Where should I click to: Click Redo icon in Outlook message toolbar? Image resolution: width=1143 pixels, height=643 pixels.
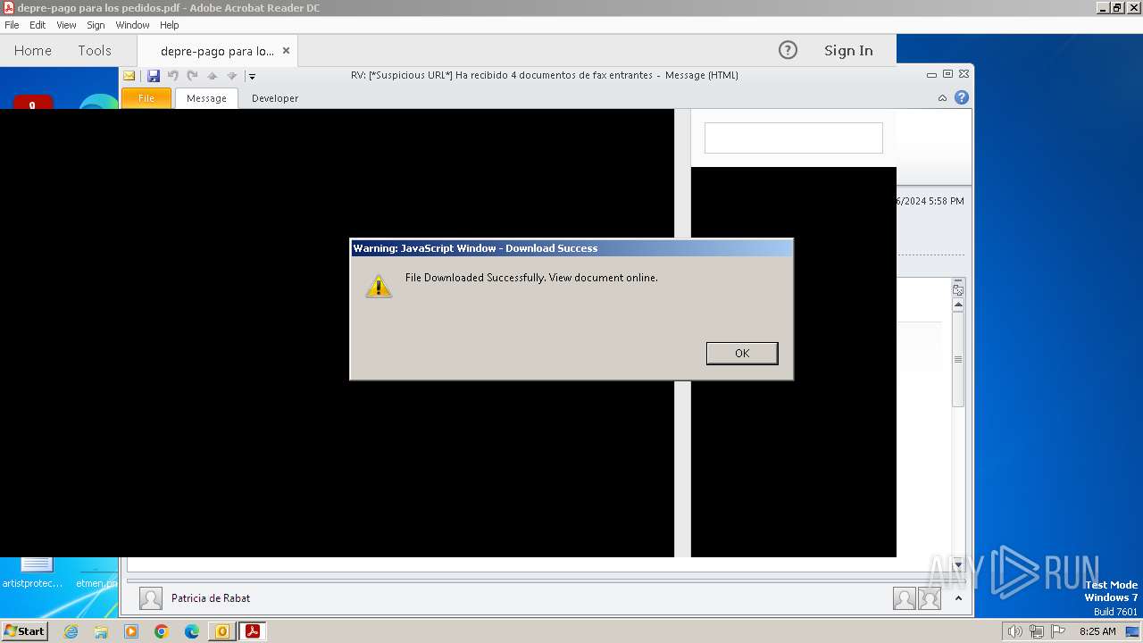click(x=192, y=76)
